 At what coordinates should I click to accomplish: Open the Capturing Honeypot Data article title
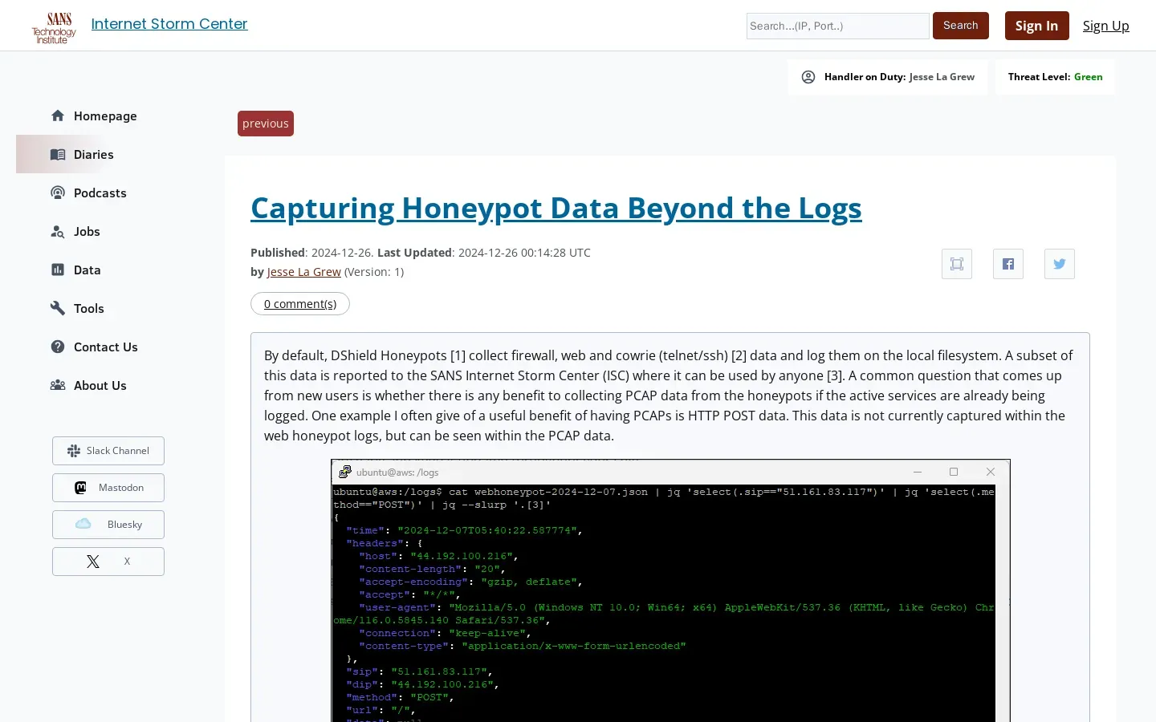pos(556,208)
